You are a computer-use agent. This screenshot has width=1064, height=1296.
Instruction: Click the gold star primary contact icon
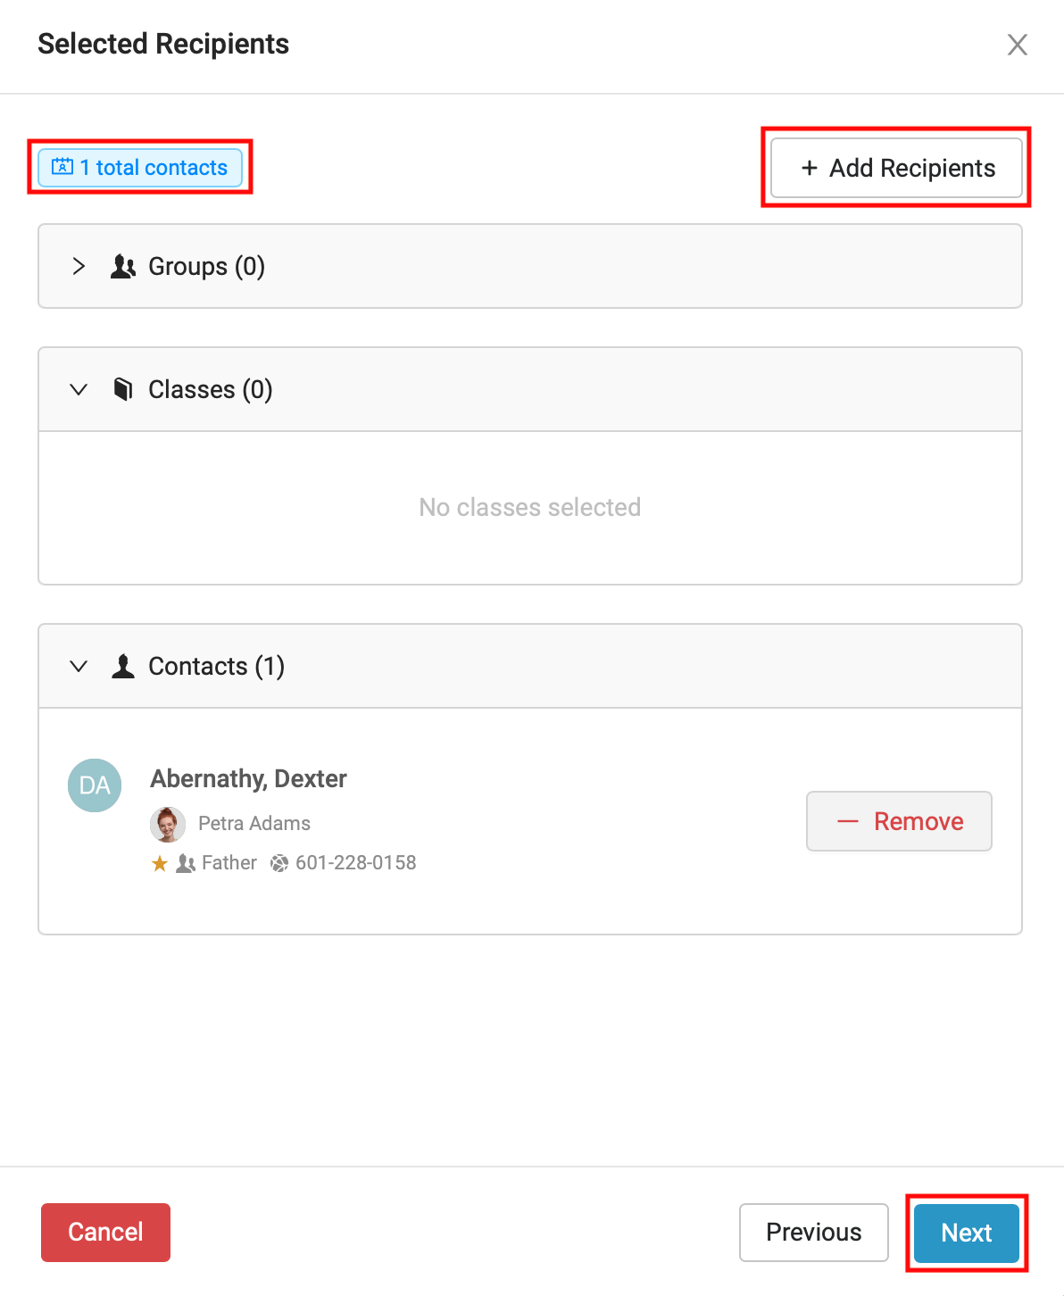(160, 863)
